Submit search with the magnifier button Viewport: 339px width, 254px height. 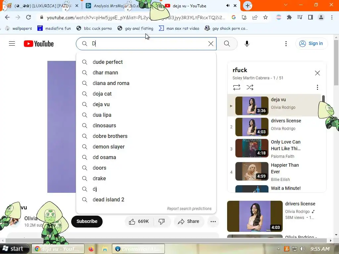click(x=227, y=44)
